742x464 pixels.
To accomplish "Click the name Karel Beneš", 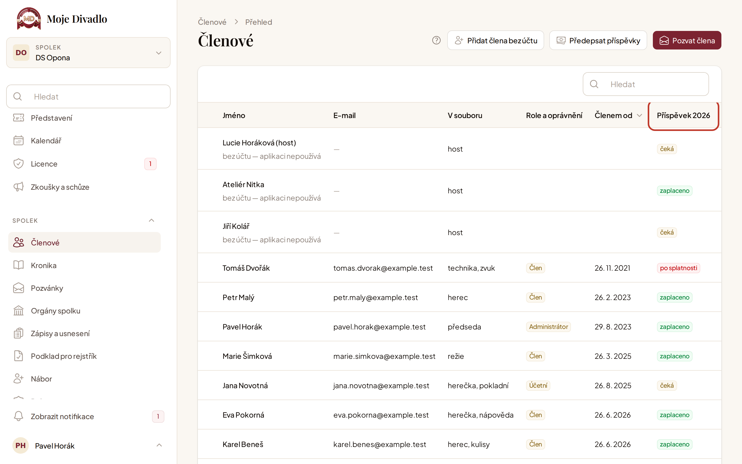I will (x=243, y=444).
